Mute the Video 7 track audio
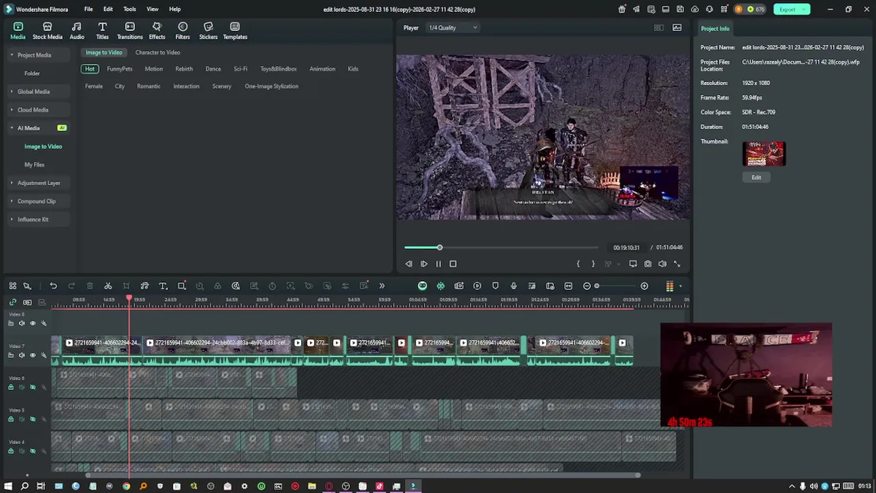876x493 pixels. [x=21, y=355]
